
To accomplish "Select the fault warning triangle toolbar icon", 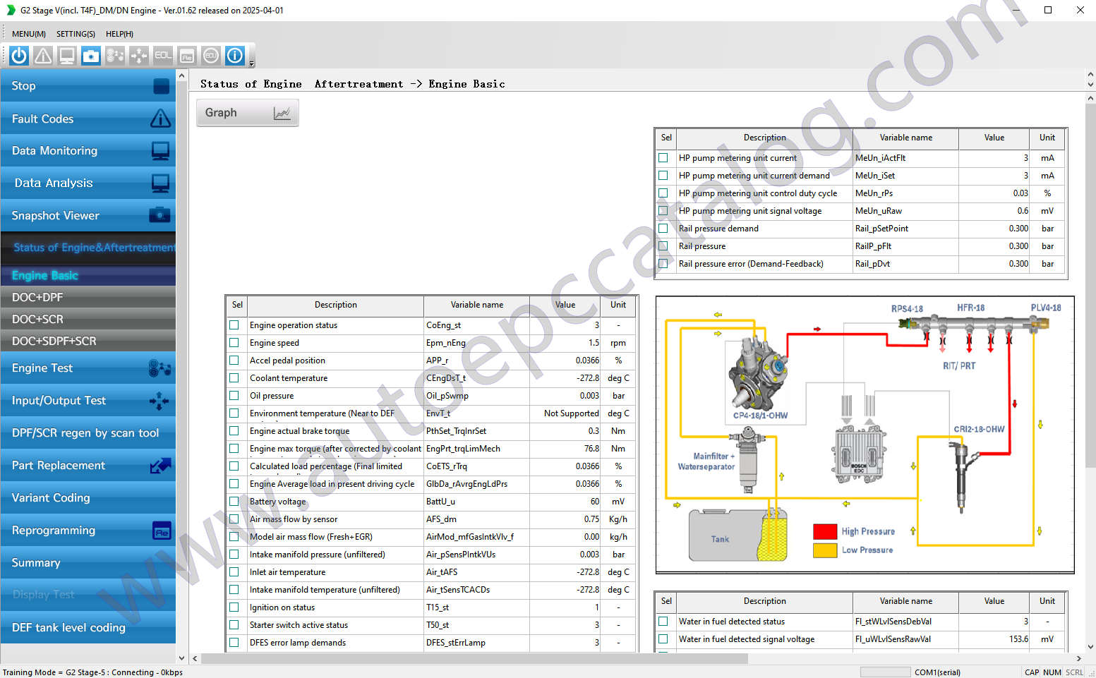I will point(42,55).
